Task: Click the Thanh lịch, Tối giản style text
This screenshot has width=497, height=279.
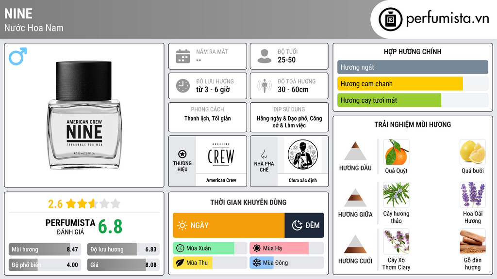Action: (x=208, y=119)
